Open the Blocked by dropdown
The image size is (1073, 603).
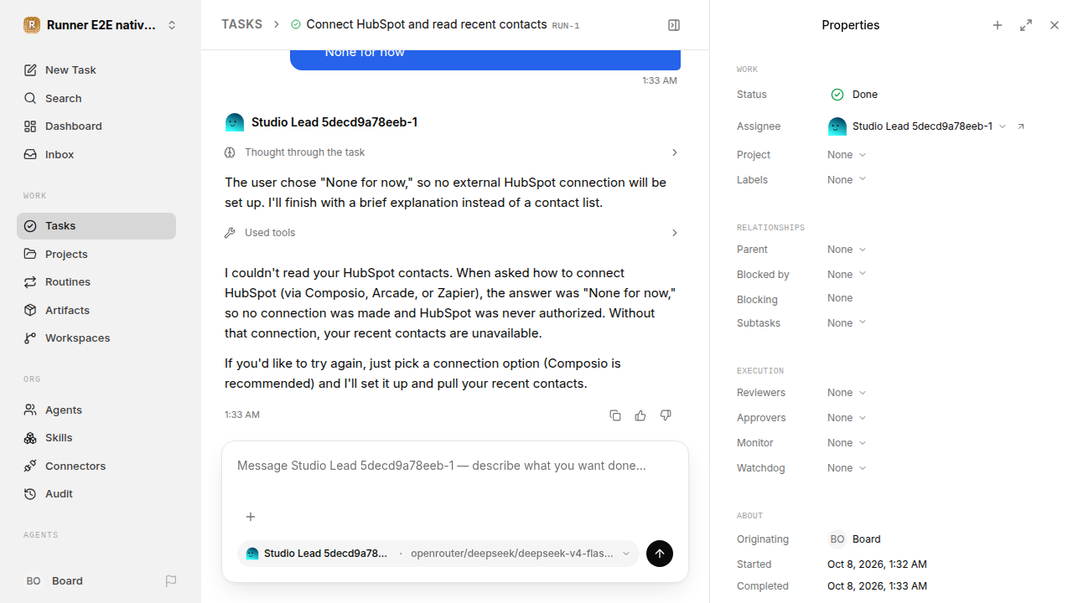(x=847, y=275)
